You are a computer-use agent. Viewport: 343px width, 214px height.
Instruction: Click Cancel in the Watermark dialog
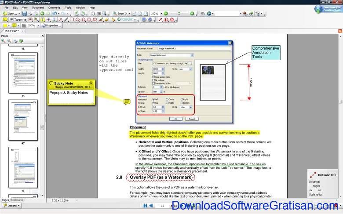(x=192, y=119)
